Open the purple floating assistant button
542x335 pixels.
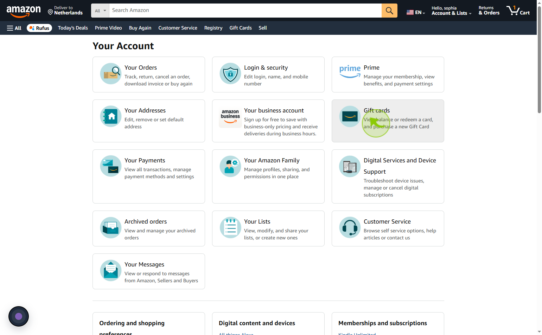click(x=19, y=316)
